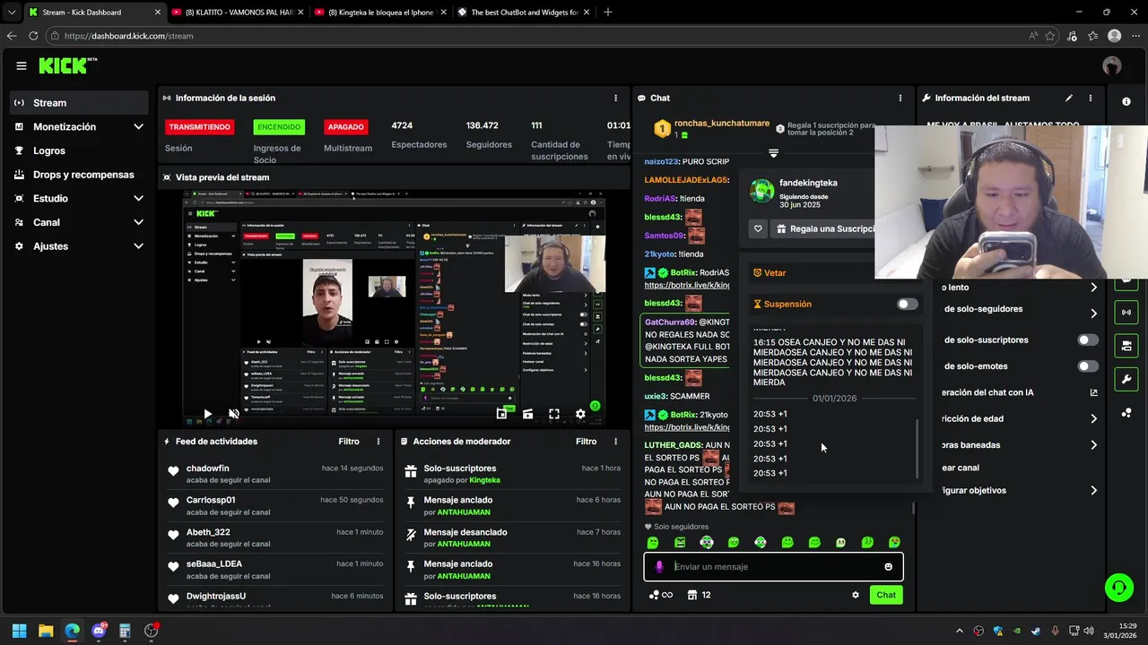Open the Logros page
The image size is (1148, 645).
(x=79, y=150)
